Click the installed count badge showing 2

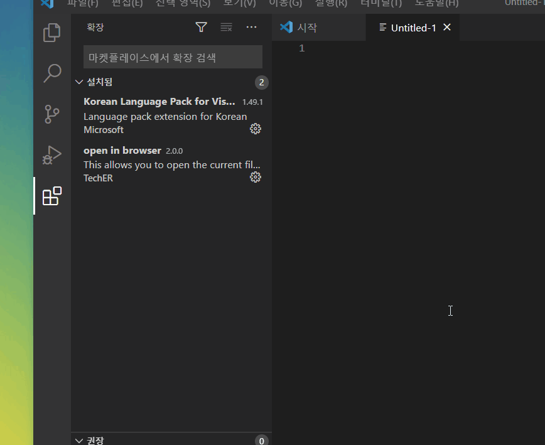(262, 82)
